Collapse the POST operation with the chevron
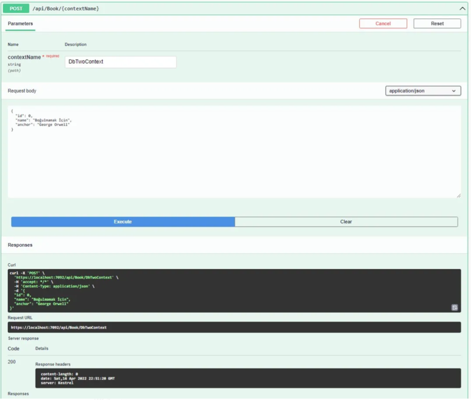The height and width of the screenshot is (400, 471). click(x=462, y=8)
